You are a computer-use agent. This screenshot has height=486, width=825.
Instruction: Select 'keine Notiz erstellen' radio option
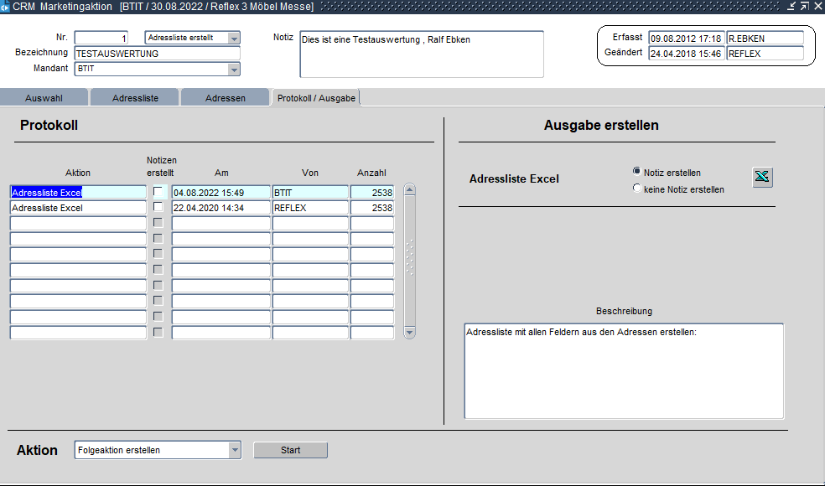637,189
